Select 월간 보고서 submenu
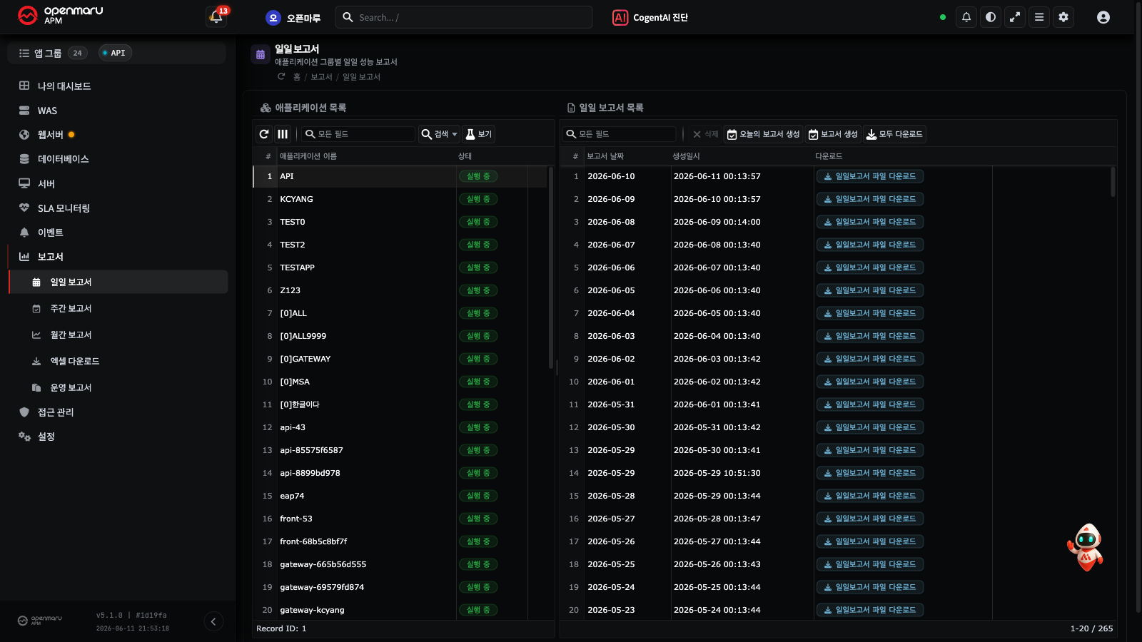Viewport: 1142px width, 642px height. pyautogui.click(x=71, y=335)
